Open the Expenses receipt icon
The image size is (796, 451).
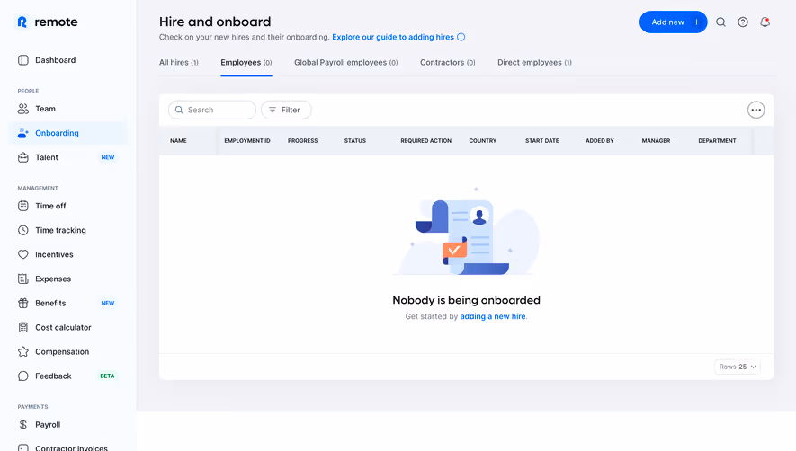(23, 279)
